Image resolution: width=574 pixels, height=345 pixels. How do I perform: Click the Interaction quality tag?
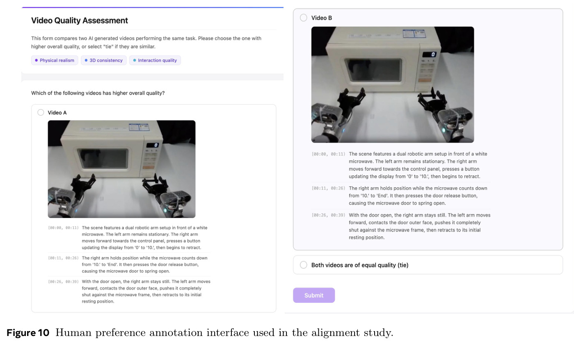[155, 60]
